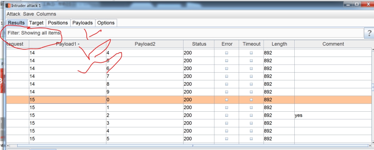The width and height of the screenshot is (374, 150).
Task: Click the right arrow of horizontal scrollbar
Action: tap(371, 146)
